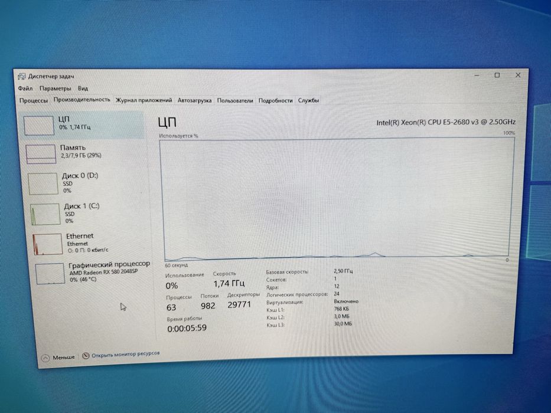This screenshot has width=551, height=413.
Task: Click the logical processors value 24
Action: [x=337, y=294]
